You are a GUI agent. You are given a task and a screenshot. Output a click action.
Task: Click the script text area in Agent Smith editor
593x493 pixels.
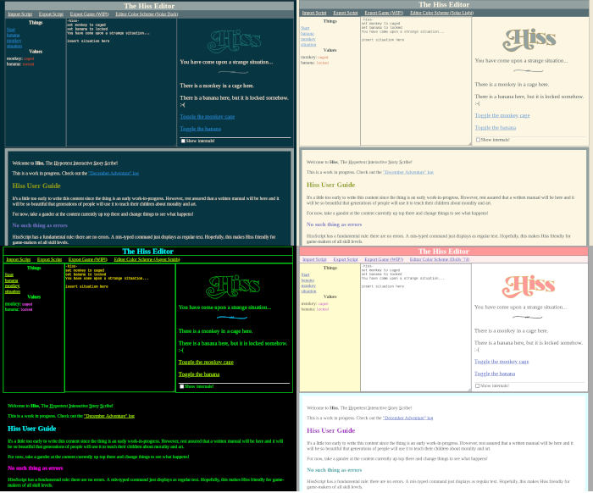[120, 328]
